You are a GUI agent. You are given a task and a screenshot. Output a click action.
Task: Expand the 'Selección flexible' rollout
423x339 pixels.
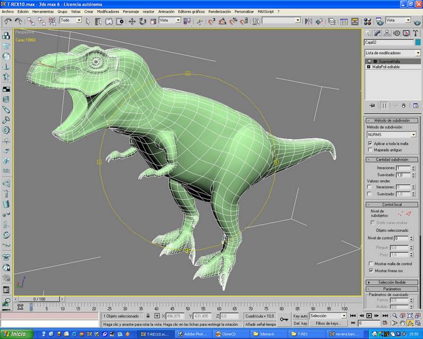[392, 282]
